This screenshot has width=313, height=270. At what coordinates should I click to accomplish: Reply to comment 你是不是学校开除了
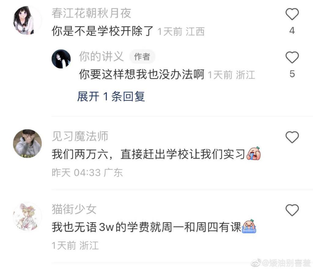[x=102, y=31]
